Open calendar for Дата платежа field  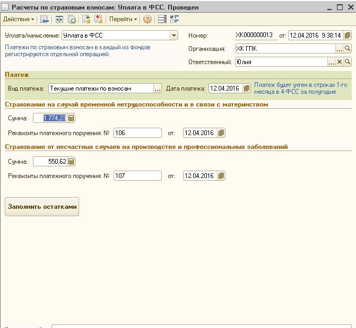pos(246,88)
